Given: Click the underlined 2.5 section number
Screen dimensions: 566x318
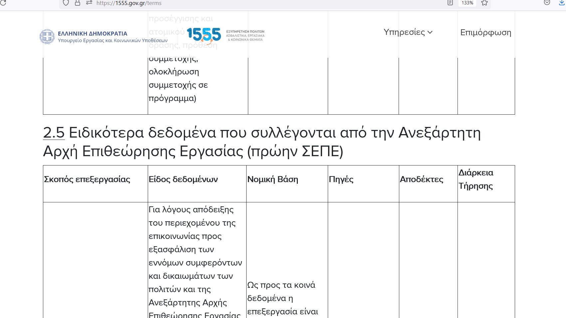Looking at the screenshot, I should pos(54,133).
